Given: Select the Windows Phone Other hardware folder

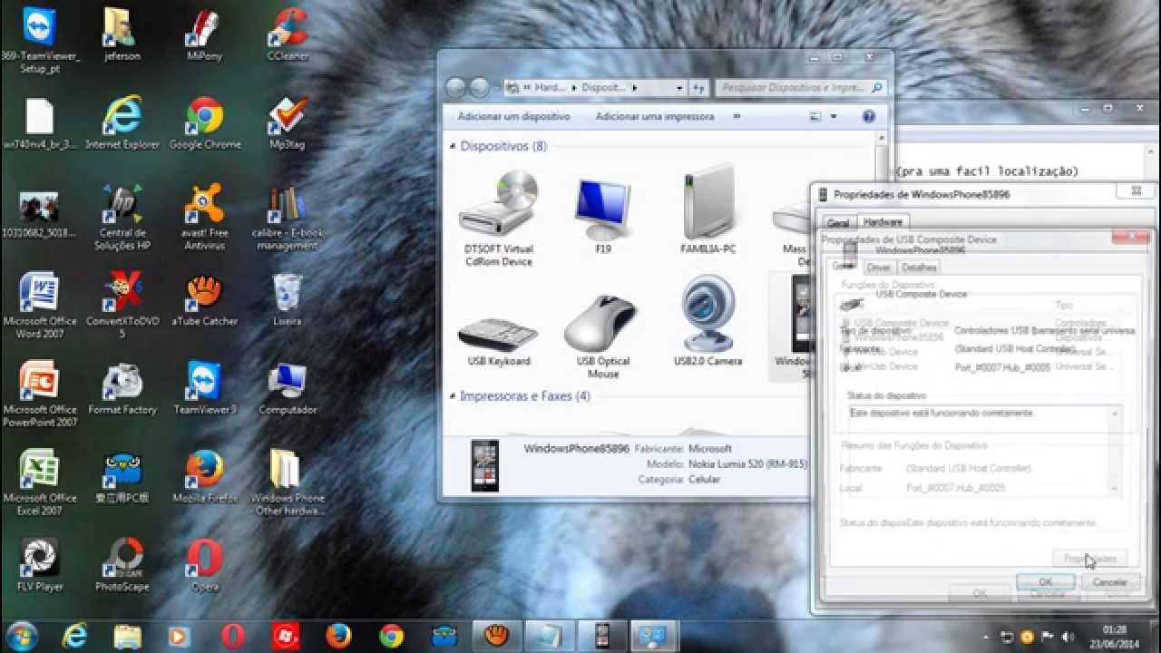Looking at the screenshot, I should 288,482.
